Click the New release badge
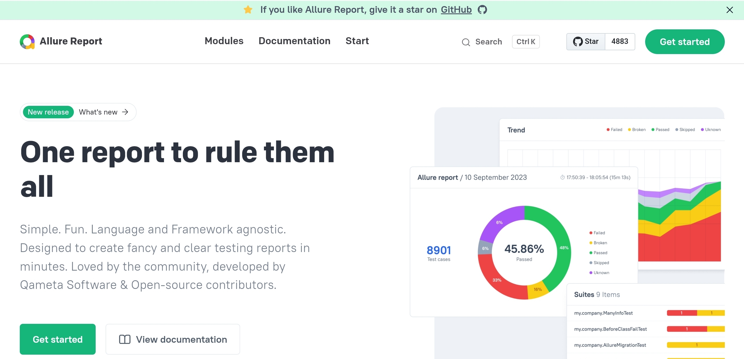 point(48,112)
